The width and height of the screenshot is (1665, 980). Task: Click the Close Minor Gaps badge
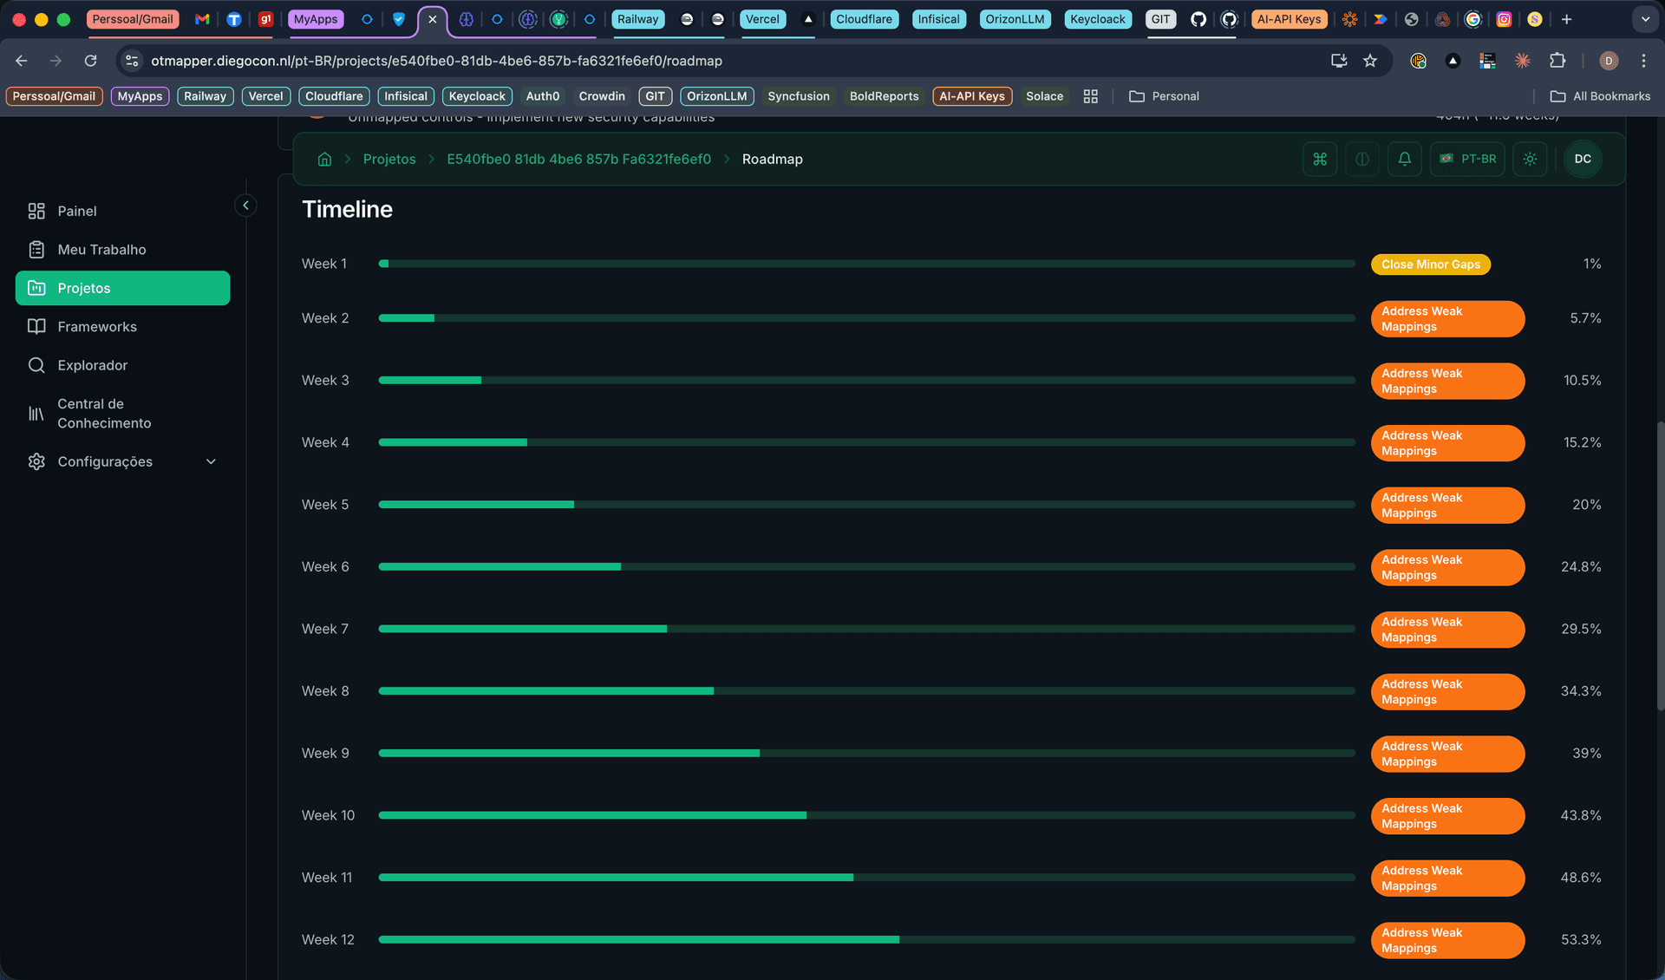[x=1430, y=264]
